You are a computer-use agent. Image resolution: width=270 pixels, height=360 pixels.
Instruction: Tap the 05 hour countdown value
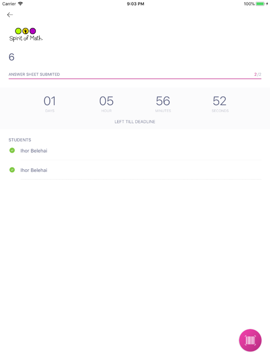click(x=106, y=101)
